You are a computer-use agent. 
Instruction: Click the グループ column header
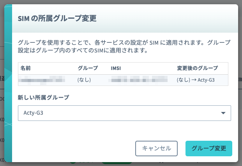coord(88,68)
